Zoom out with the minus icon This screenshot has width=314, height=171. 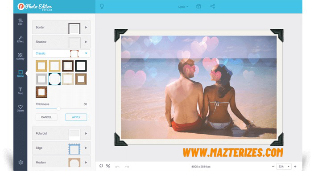pyautogui.click(x=273, y=167)
